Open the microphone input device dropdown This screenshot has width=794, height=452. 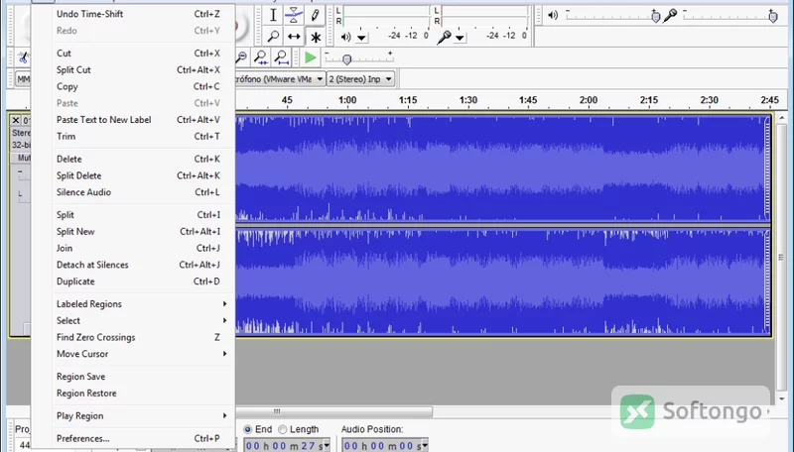[x=320, y=79]
